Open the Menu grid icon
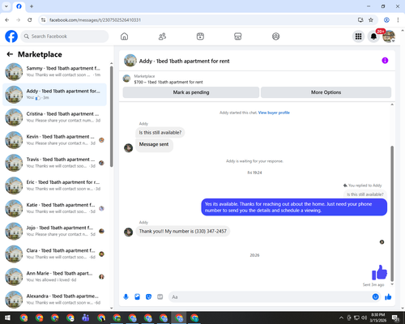The height and width of the screenshot is (324, 405). pyautogui.click(x=358, y=36)
